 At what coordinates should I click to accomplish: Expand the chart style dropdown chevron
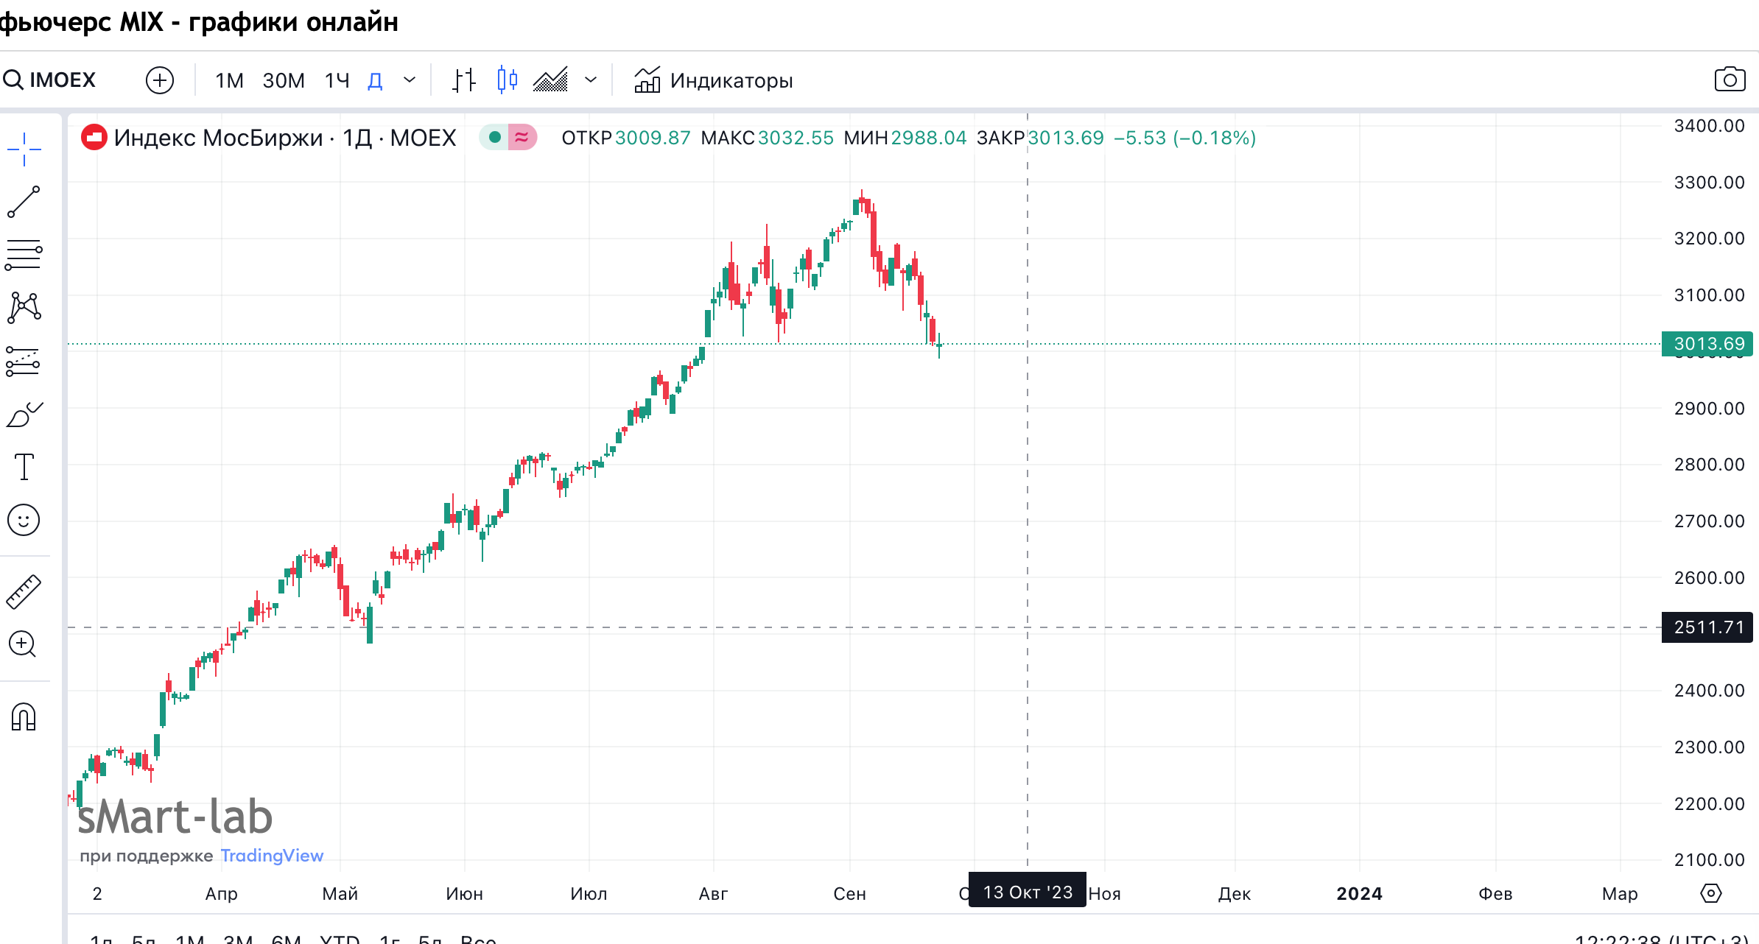591,80
